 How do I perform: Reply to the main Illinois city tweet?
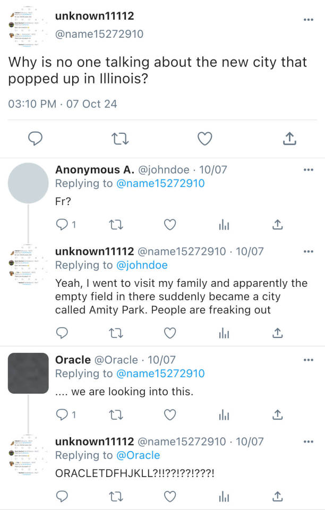(35, 139)
